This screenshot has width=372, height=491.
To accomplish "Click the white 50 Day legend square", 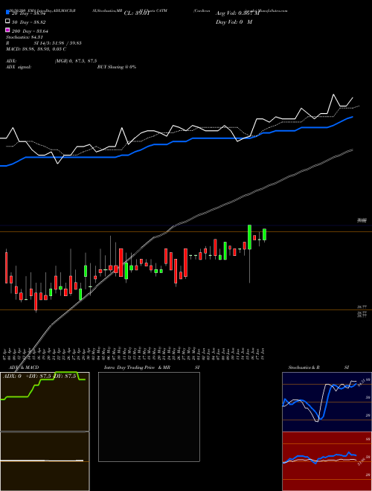I will pos(8,22).
